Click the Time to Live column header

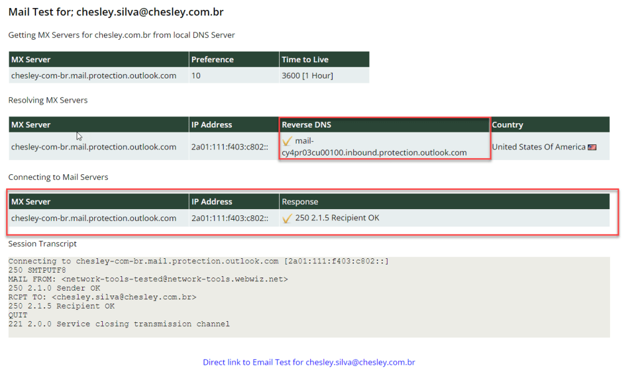[x=305, y=60]
